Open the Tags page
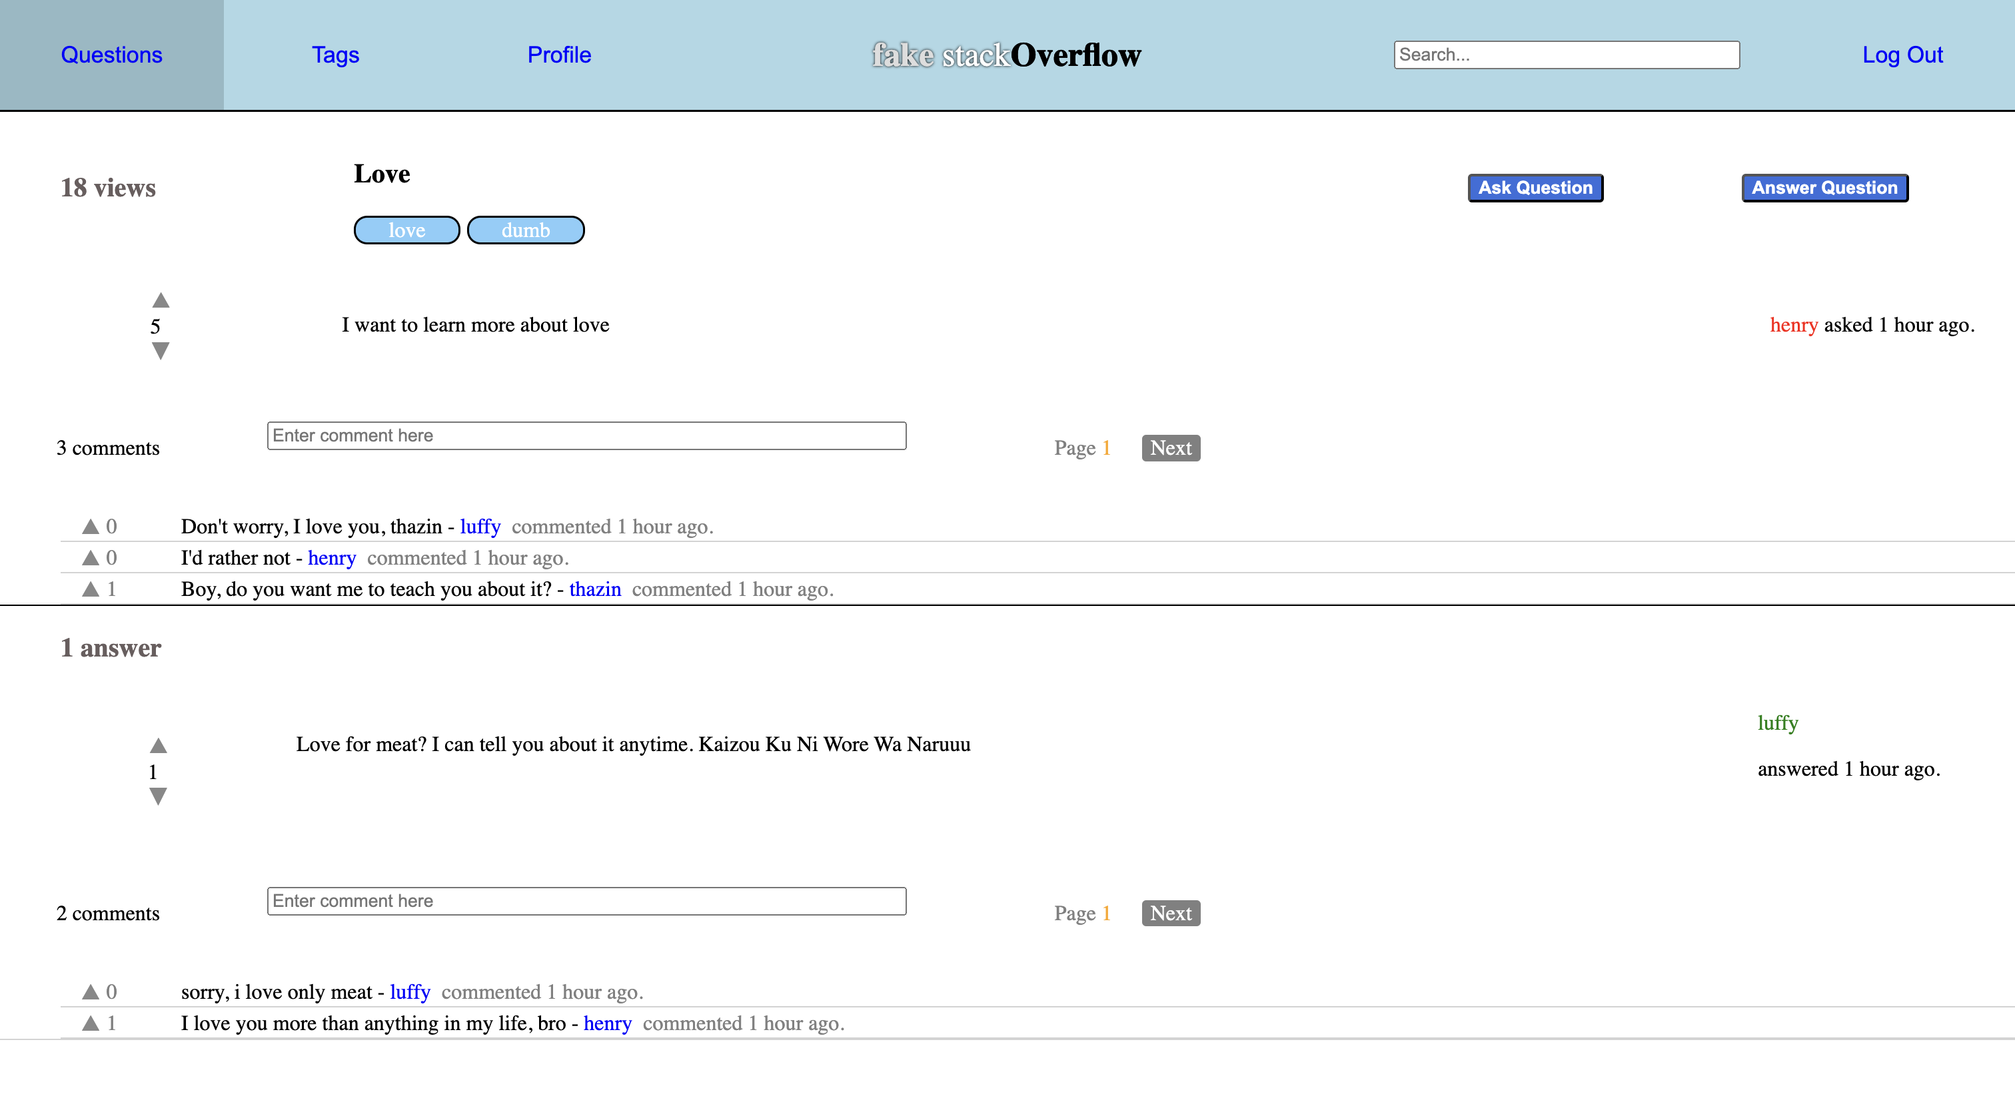The height and width of the screenshot is (1096, 2015). 335,55
